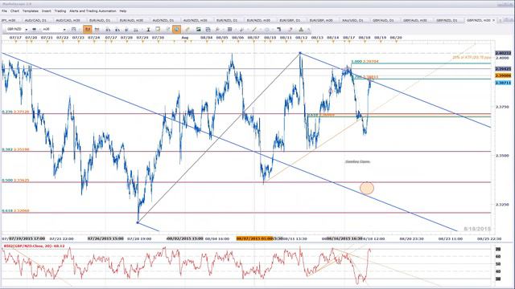Screen dimensions: 515x289
Task: Click the 08/07/2015 orange highlighted date marker
Action: click(254, 238)
